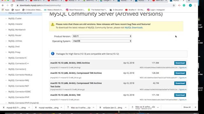Click the browser forward arrow

[x=7, y=5]
